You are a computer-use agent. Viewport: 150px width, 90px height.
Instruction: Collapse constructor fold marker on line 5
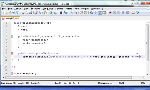tap(12, 36)
